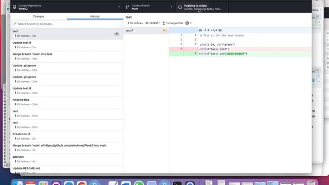The height and width of the screenshot is (185, 329).
Task: Open the dropdown caret next to the gear
Action: 191,23
